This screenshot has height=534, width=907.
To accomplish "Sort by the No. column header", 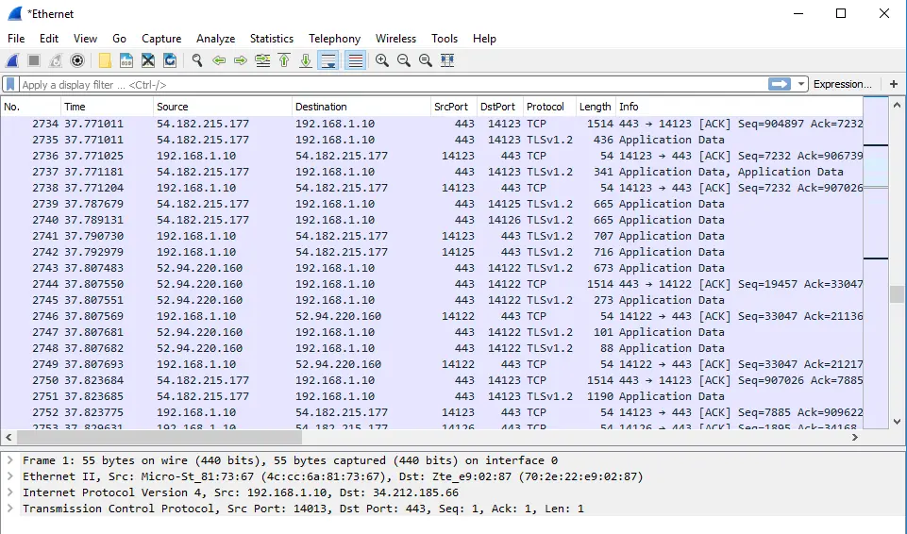I will (30, 107).
